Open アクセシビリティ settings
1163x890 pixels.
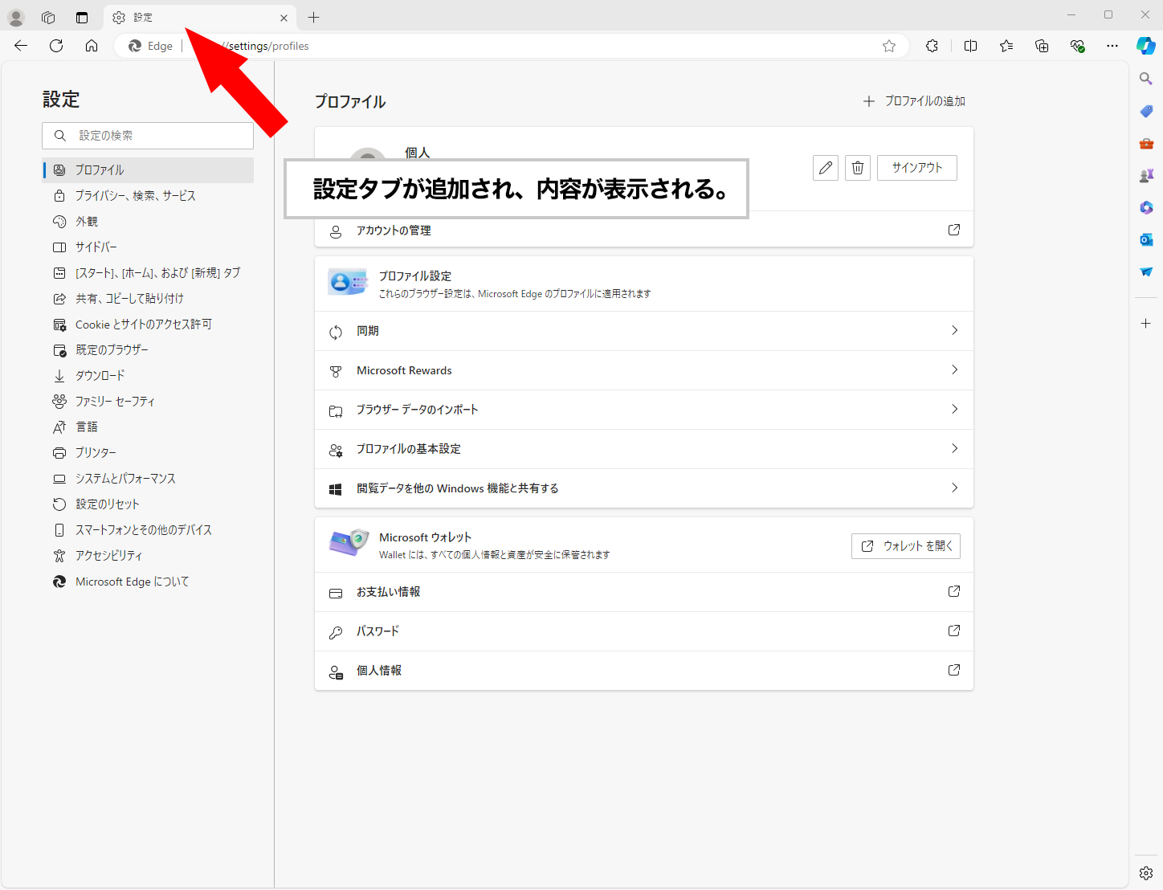tap(148, 556)
